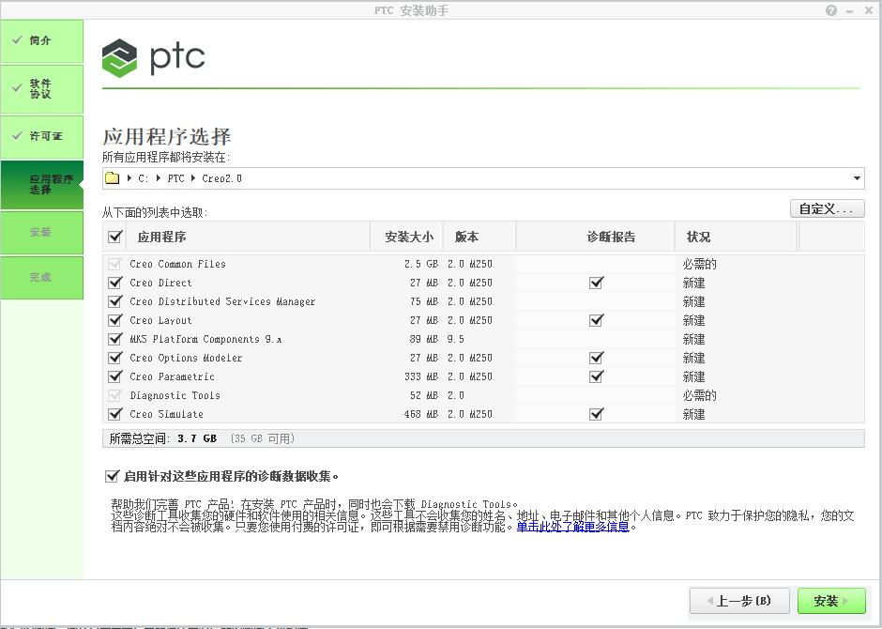The image size is (882, 629).
Task: Click the yellow folder icon in install path
Action: click(x=113, y=178)
